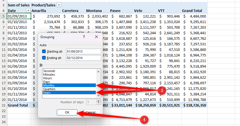Close the Grouping dialog with X
Image resolution: width=240 pixels, height=126 pixels.
96,37
